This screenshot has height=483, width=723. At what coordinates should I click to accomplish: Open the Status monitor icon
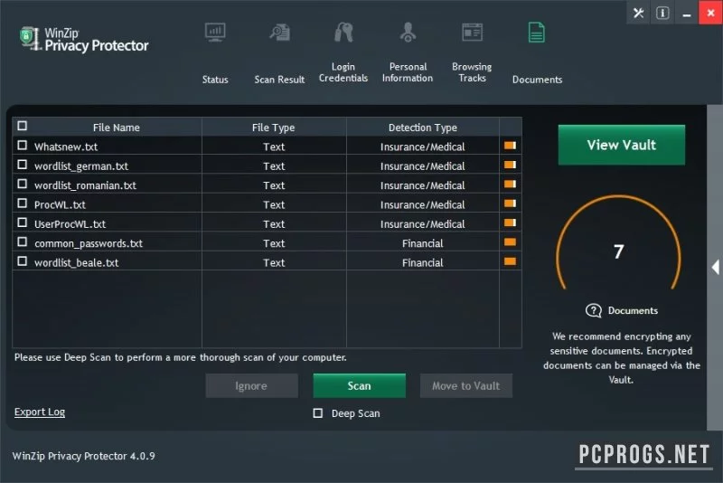pos(215,33)
